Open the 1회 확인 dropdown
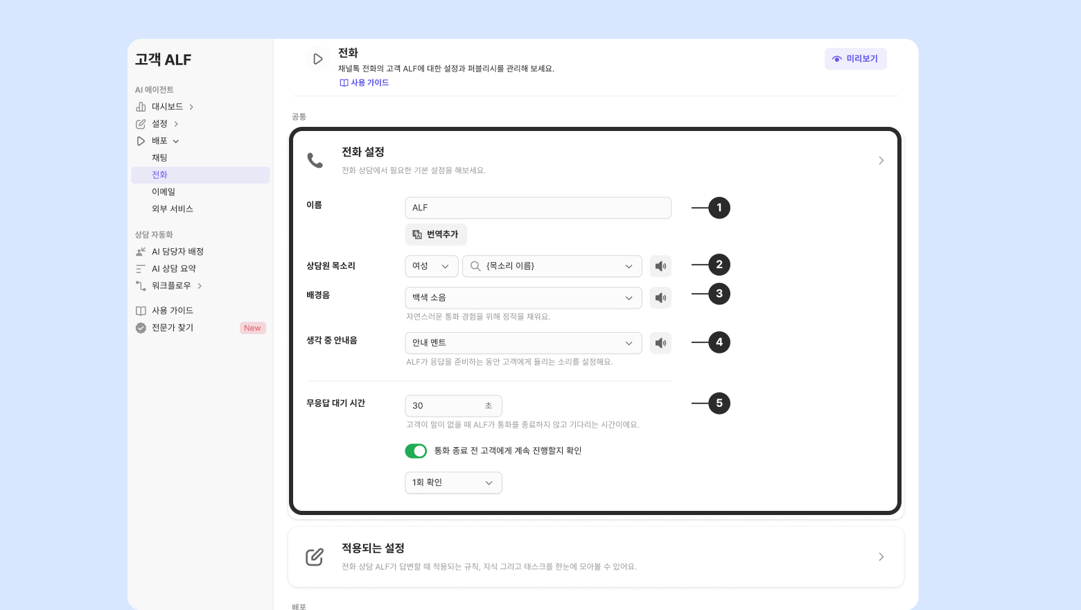Screen dimensions: 1081x610 [453, 482]
